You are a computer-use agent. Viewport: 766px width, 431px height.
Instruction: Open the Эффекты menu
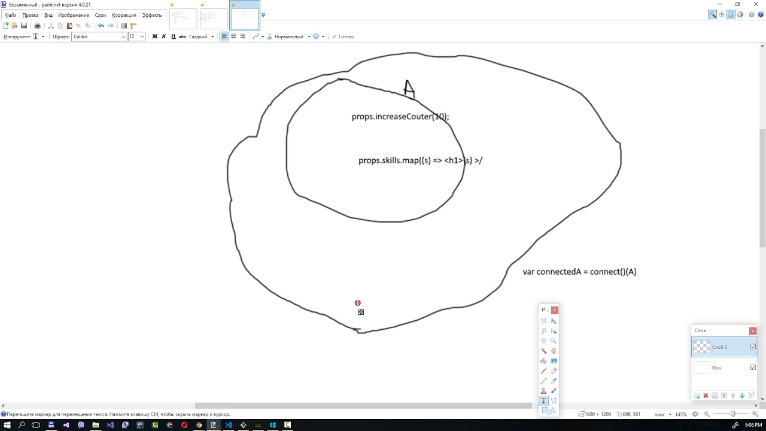[152, 15]
